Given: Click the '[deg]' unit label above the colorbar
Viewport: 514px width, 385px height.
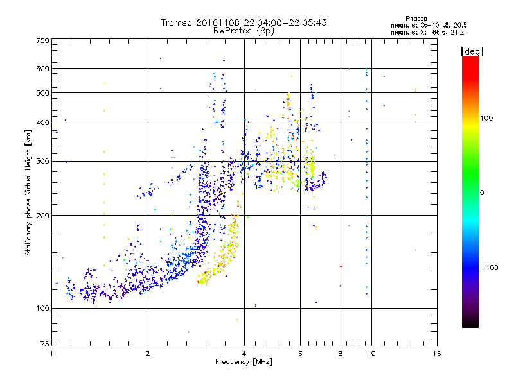Looking at the screenshot, I should pos(472,51).
